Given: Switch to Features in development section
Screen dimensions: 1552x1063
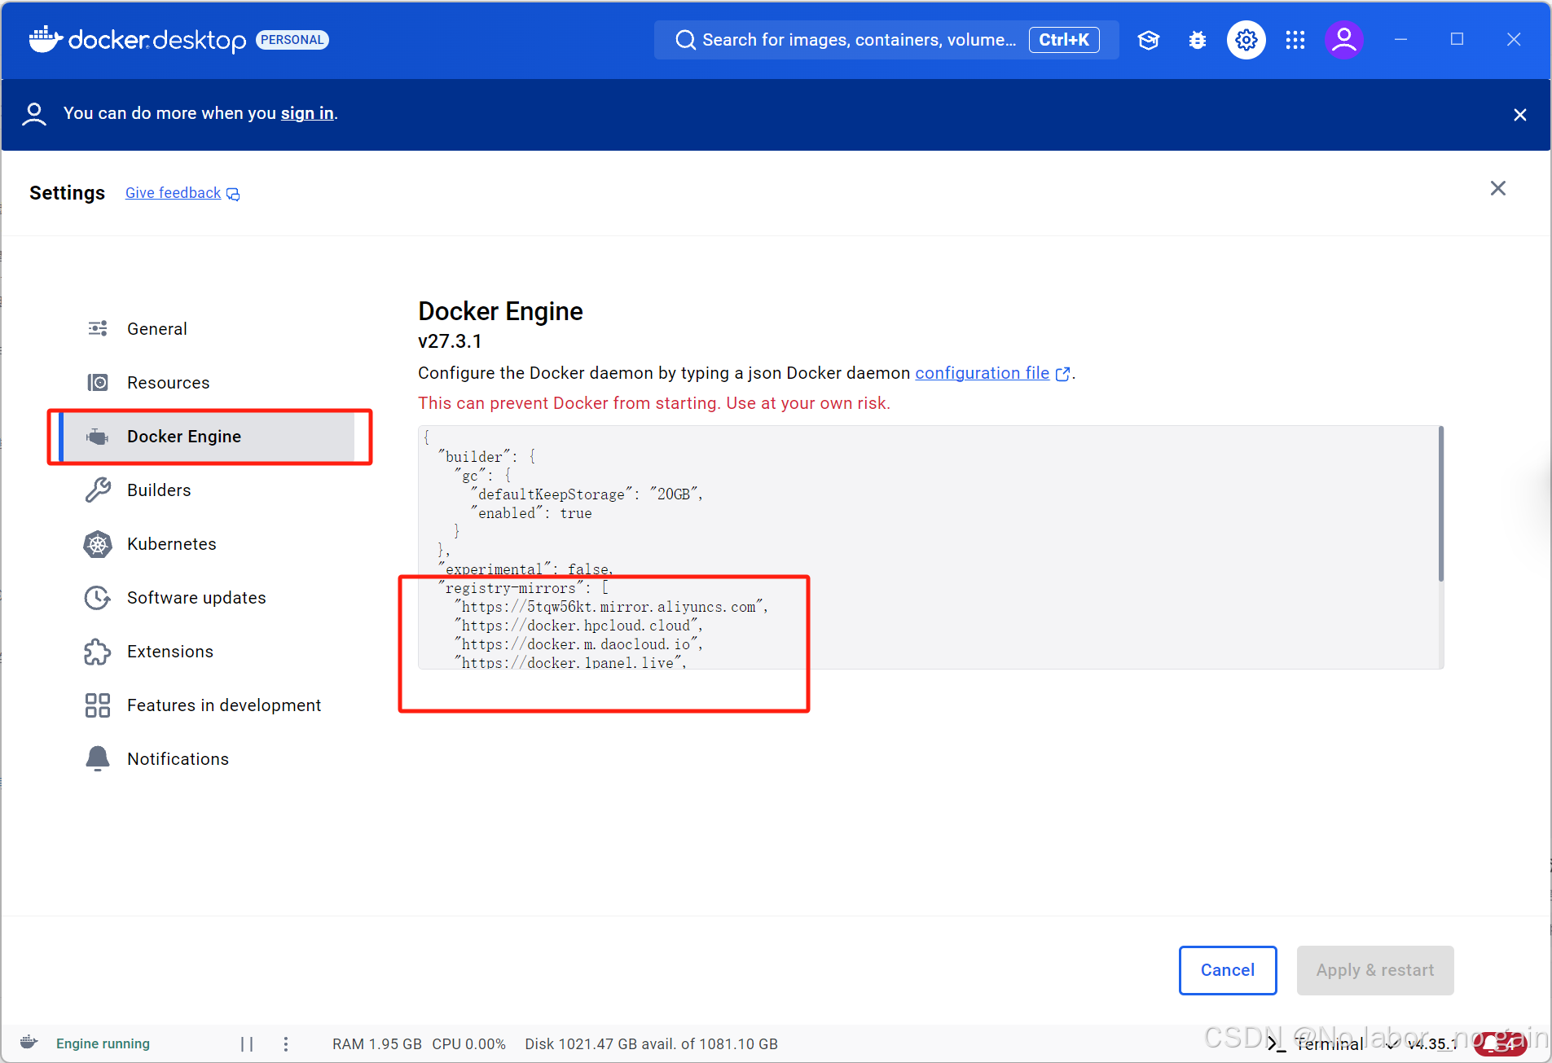Looking at the screenshot, I should pyautogui.click(x=224, y=705).
